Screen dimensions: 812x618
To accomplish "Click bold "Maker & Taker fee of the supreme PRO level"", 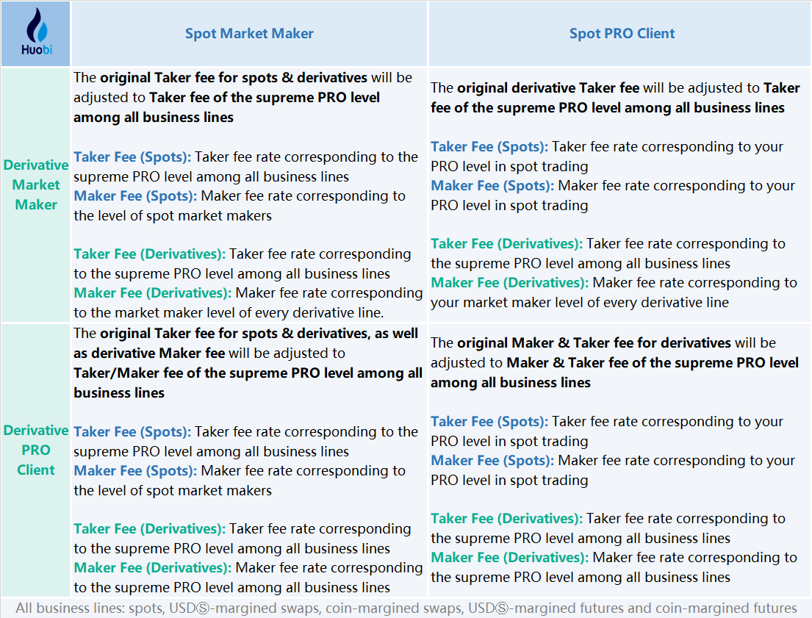I will coord(653,363).
